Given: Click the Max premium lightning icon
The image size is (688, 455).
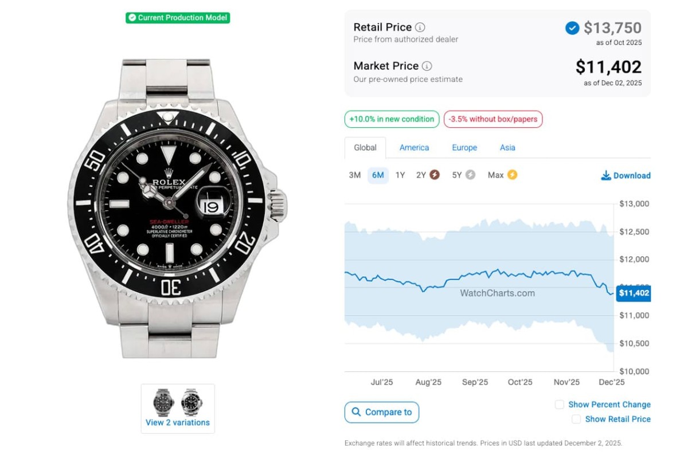Looking at the screenshot, I should (512, 175).
